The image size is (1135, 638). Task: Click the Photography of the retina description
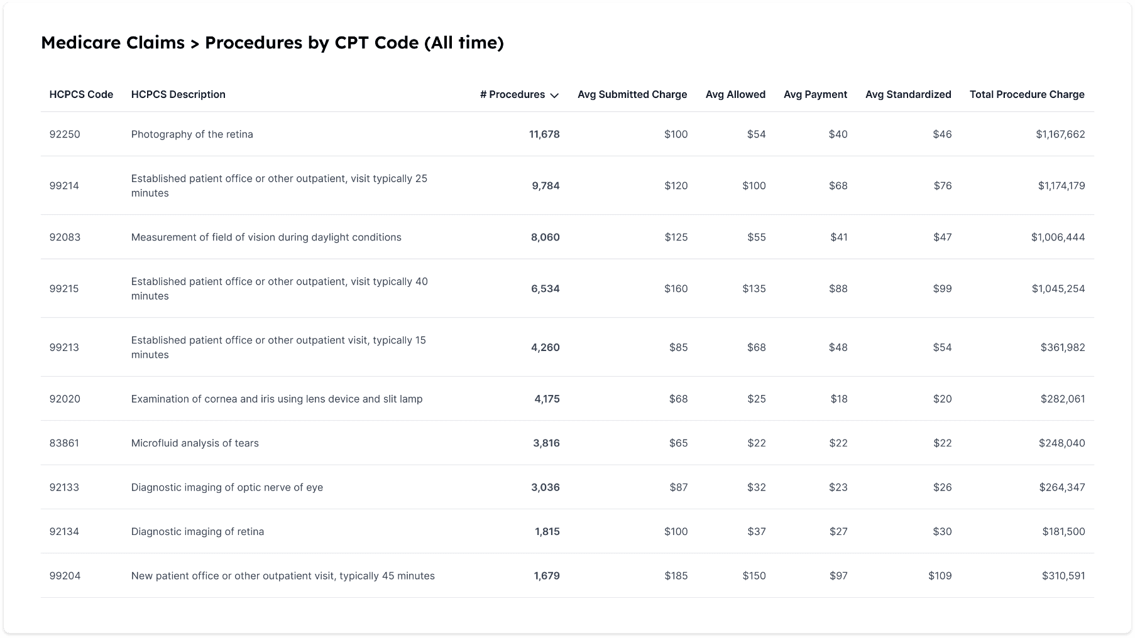(192, 134)
